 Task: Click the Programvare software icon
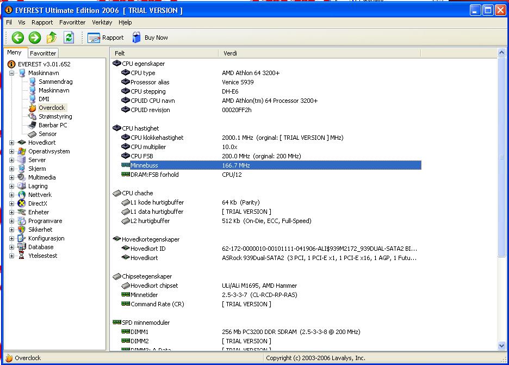[22, 221]
